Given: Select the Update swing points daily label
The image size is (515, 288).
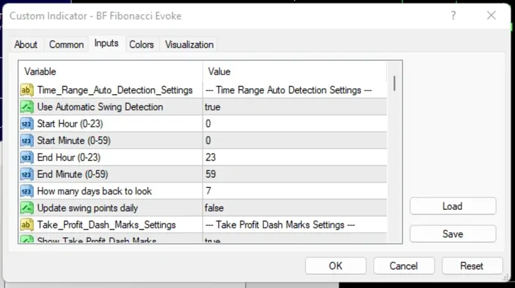Looking at the screenshot, I should (87, 208).
